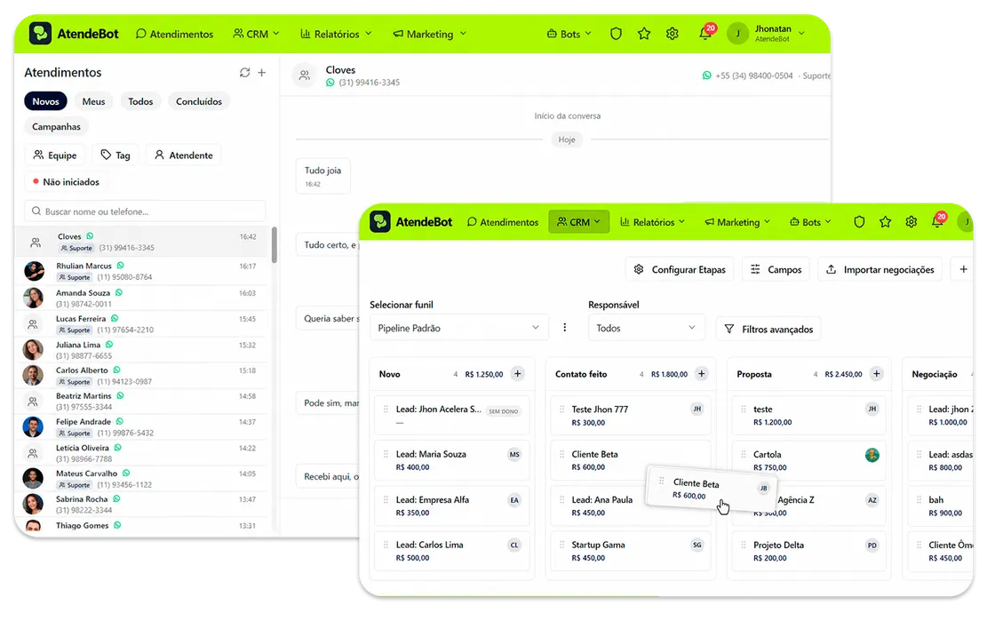Click the refresh icon in Atendimentos panel

point(245,72)
